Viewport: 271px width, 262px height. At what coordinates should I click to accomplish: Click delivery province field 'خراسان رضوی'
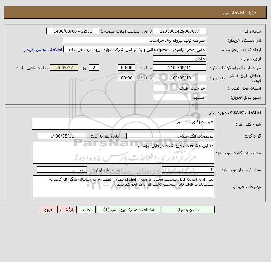(179, 88)
